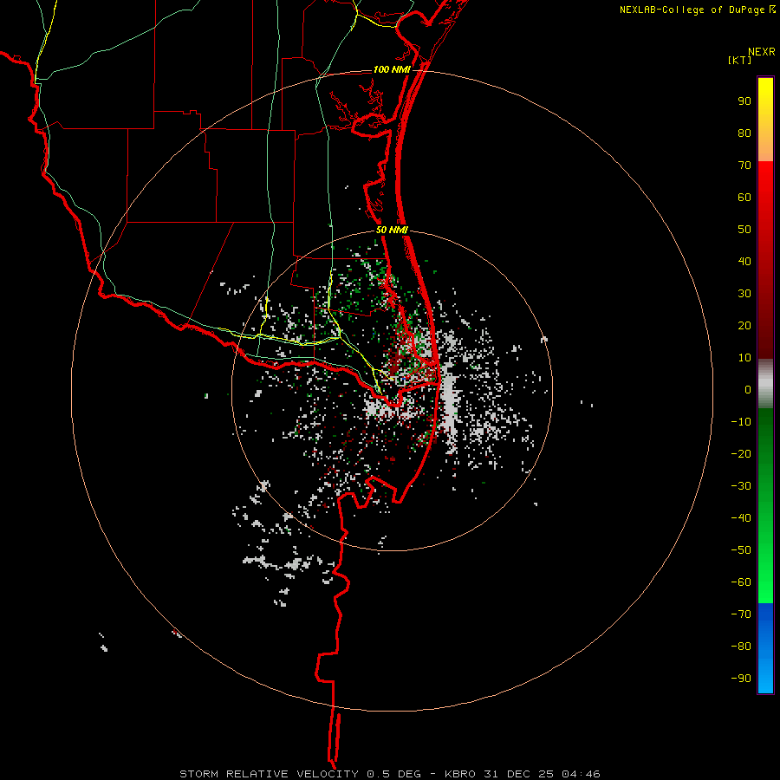Viewport: 780px width, 780px height.
Task: Click the 20 value on velocity scale
Action: click(x=744, y=325)
